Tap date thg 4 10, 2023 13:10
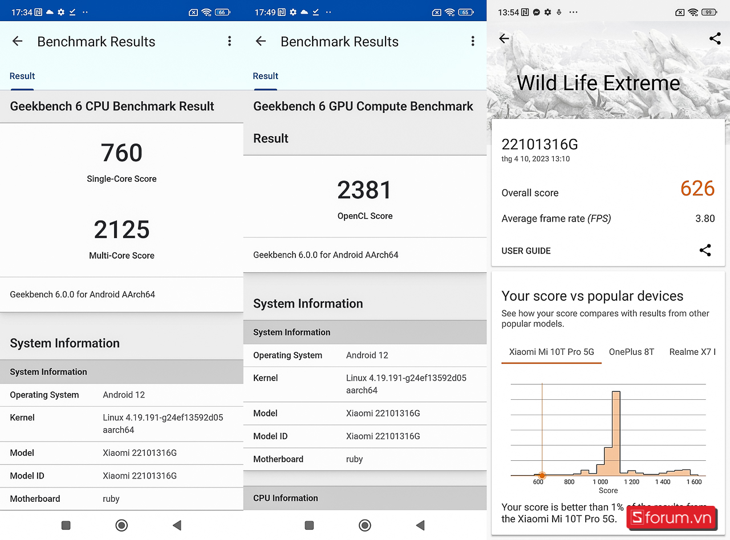The image size is (730, 540). pyautogui.click(x=536, y=159)
